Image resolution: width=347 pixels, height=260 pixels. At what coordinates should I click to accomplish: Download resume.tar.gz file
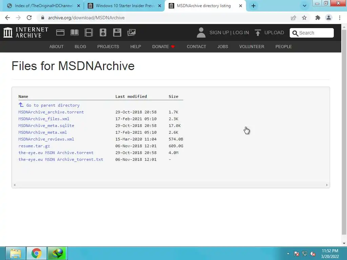coord(34,146)
